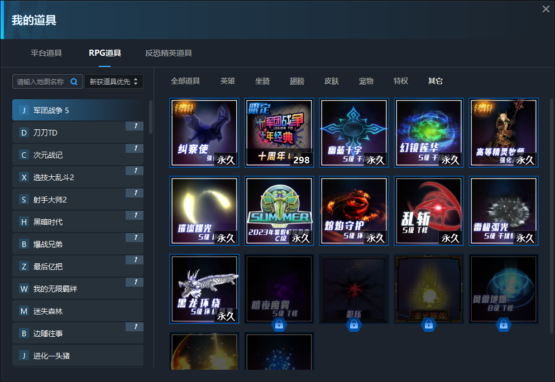Screen dimensions: 555x382
Task: Open the 新获道具优先 sort dropdown
Action: click(113, 81)
